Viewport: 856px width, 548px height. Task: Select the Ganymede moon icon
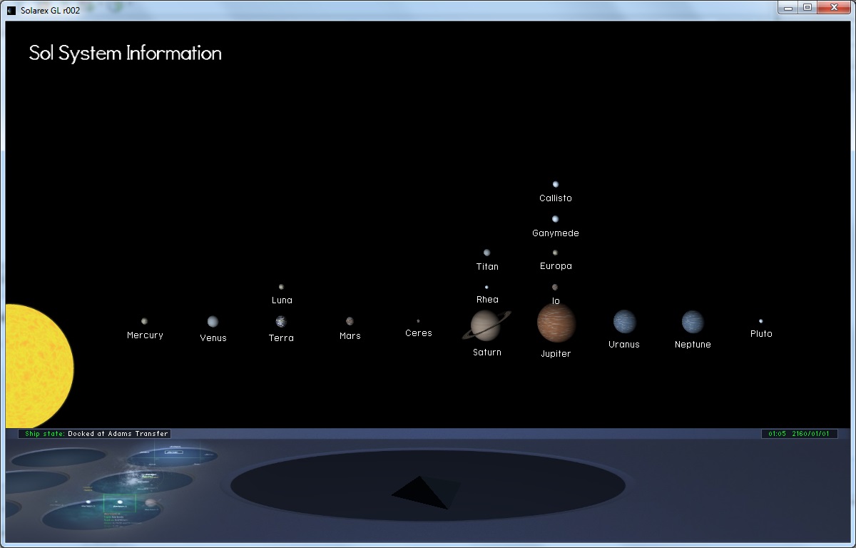click(555, 219)
